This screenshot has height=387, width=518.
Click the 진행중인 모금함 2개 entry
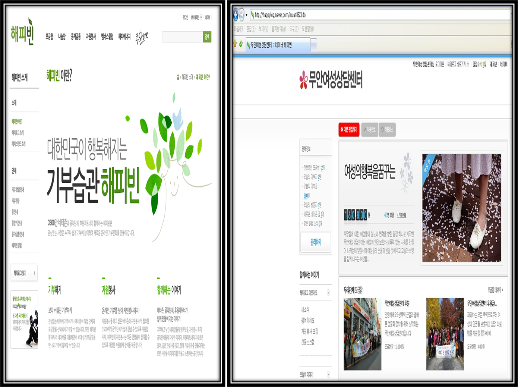[314, 168]
